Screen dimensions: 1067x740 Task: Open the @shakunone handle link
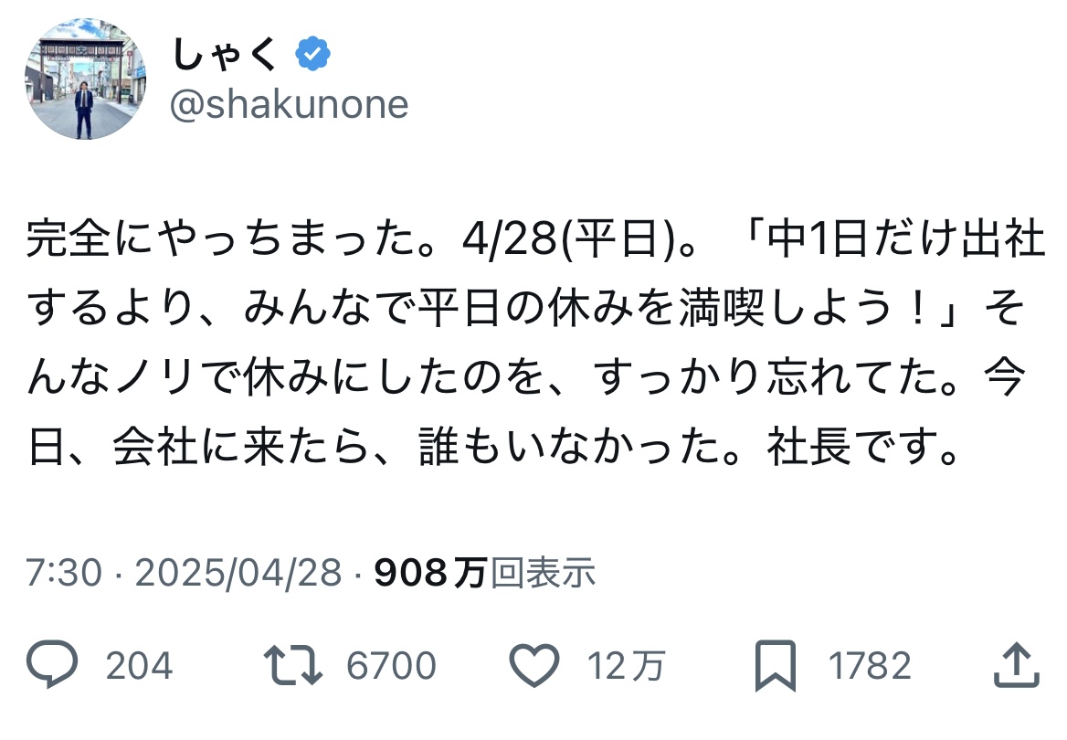[x=290, y=105]
